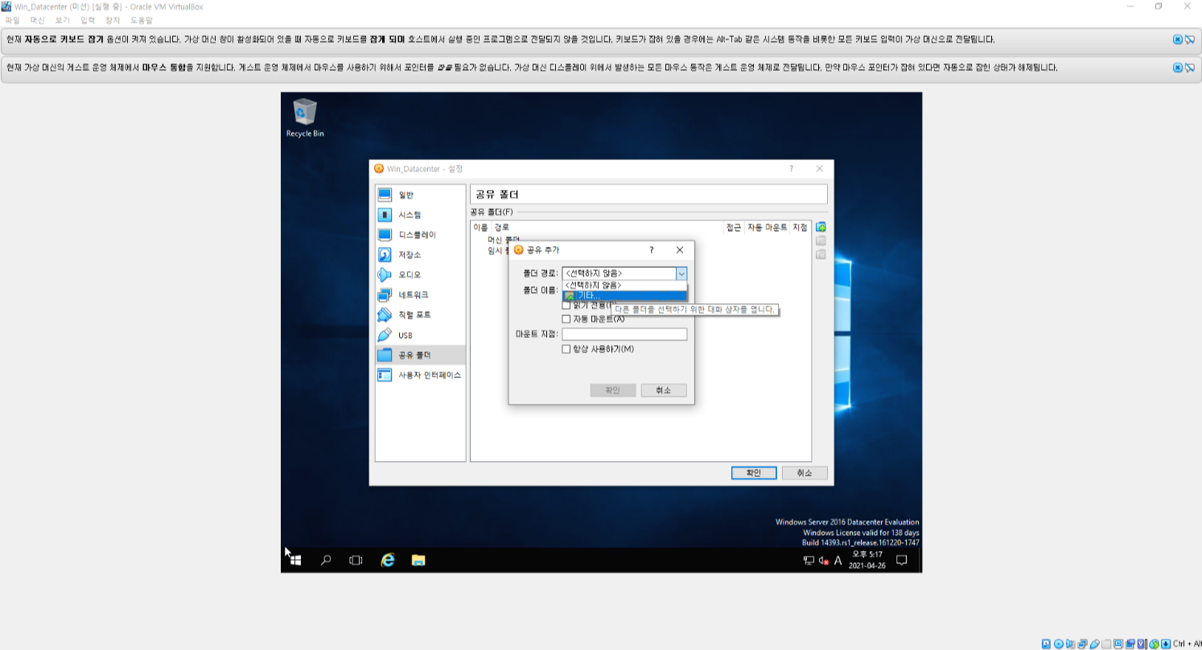Click the 자동 마운트 column header

tap(767, 228)
